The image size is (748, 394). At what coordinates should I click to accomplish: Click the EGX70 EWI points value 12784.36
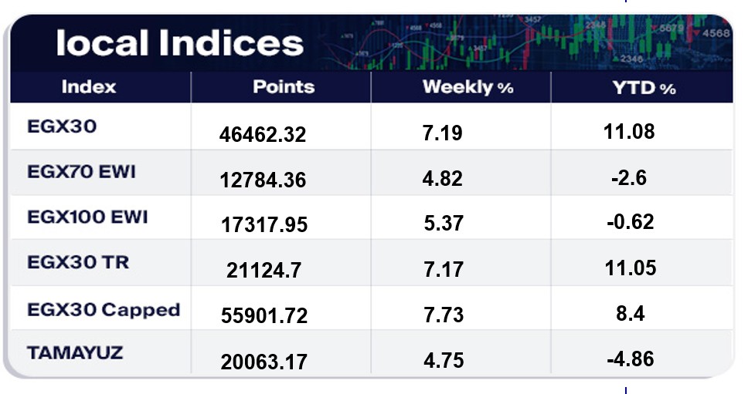[263, 180]
